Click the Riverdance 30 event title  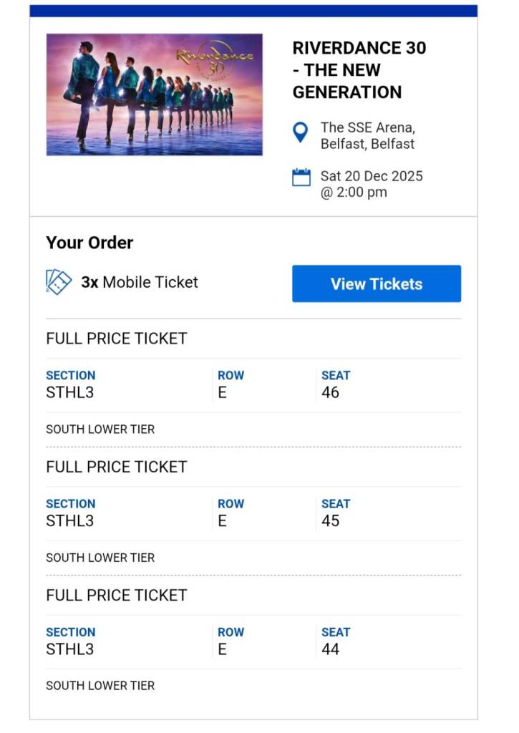click(x=359, y=69)
